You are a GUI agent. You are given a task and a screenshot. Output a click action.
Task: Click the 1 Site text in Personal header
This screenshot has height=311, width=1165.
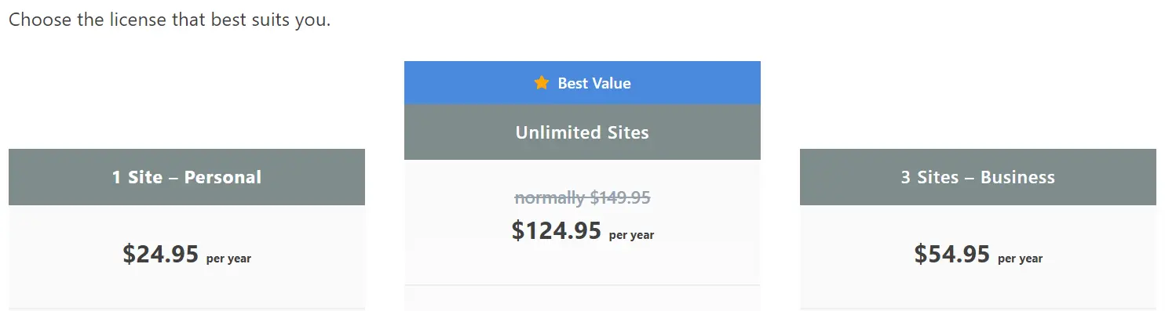[137, 177]
